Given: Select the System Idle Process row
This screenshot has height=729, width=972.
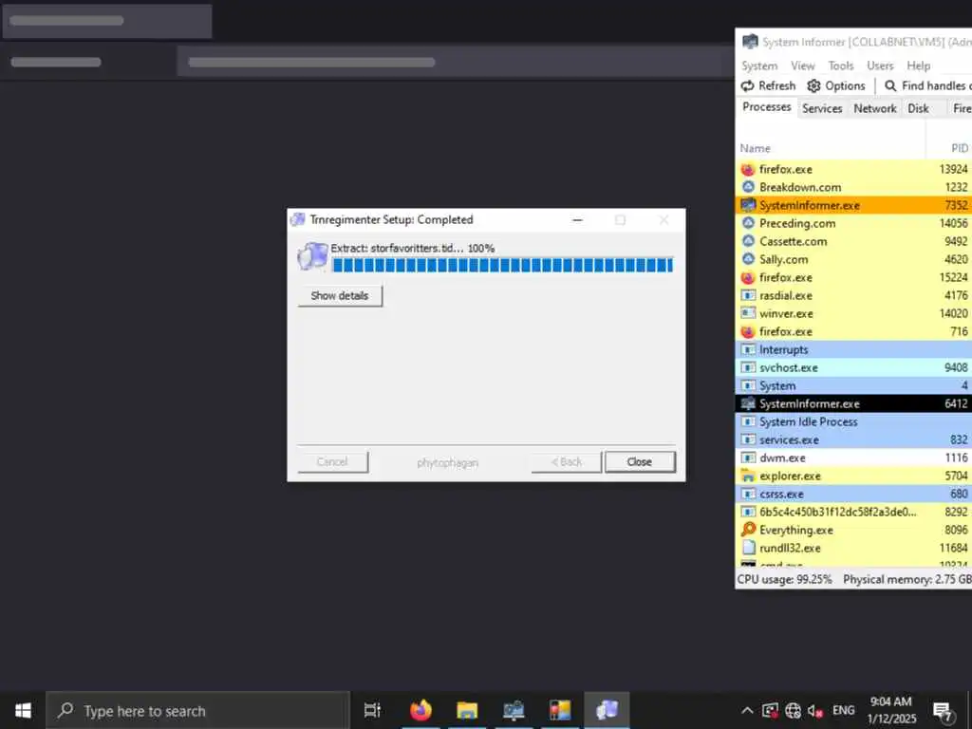Looking at the screenshot, I should coord(853,421).
